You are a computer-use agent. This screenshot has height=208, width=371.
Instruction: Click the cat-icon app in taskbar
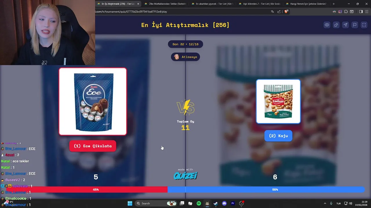point(207,203)
